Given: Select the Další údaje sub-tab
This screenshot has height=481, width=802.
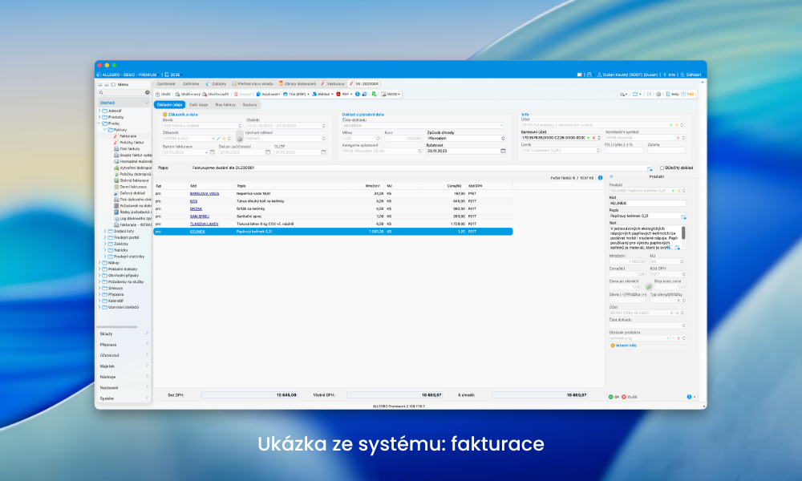Looking at the screenshot, I should point(198,105).
